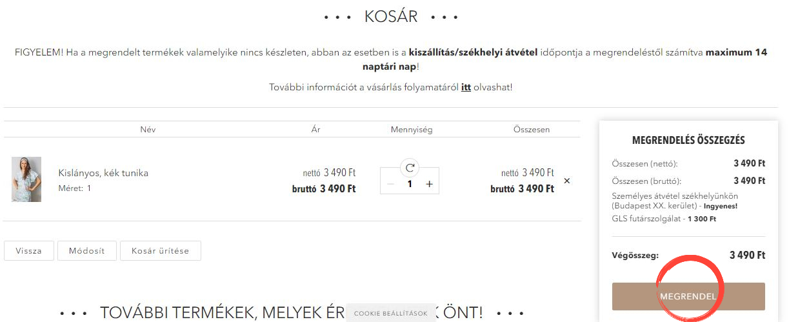Viewport: 789px width, 322px height.
Task: Open the Kislányos, kék tunika product name
Action: coord(103,173)
